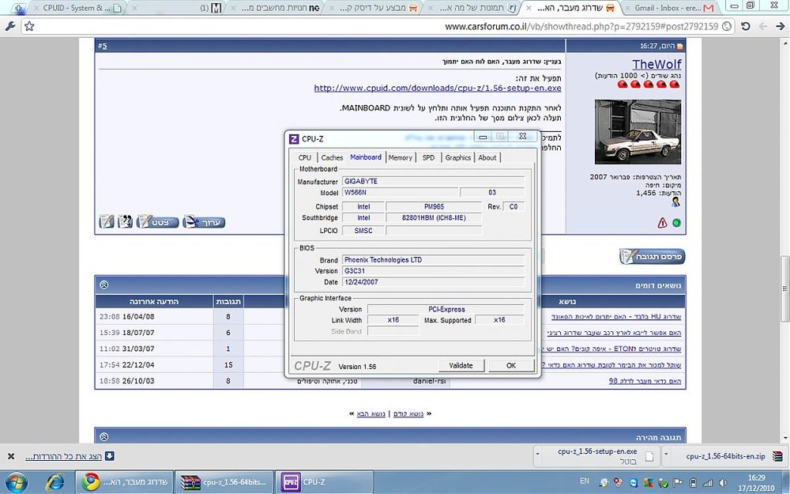Click the 82801HBM (ICH8-ME) southbridge value
This screenshot has width=790, height=494.
click(x=434, y=218)
